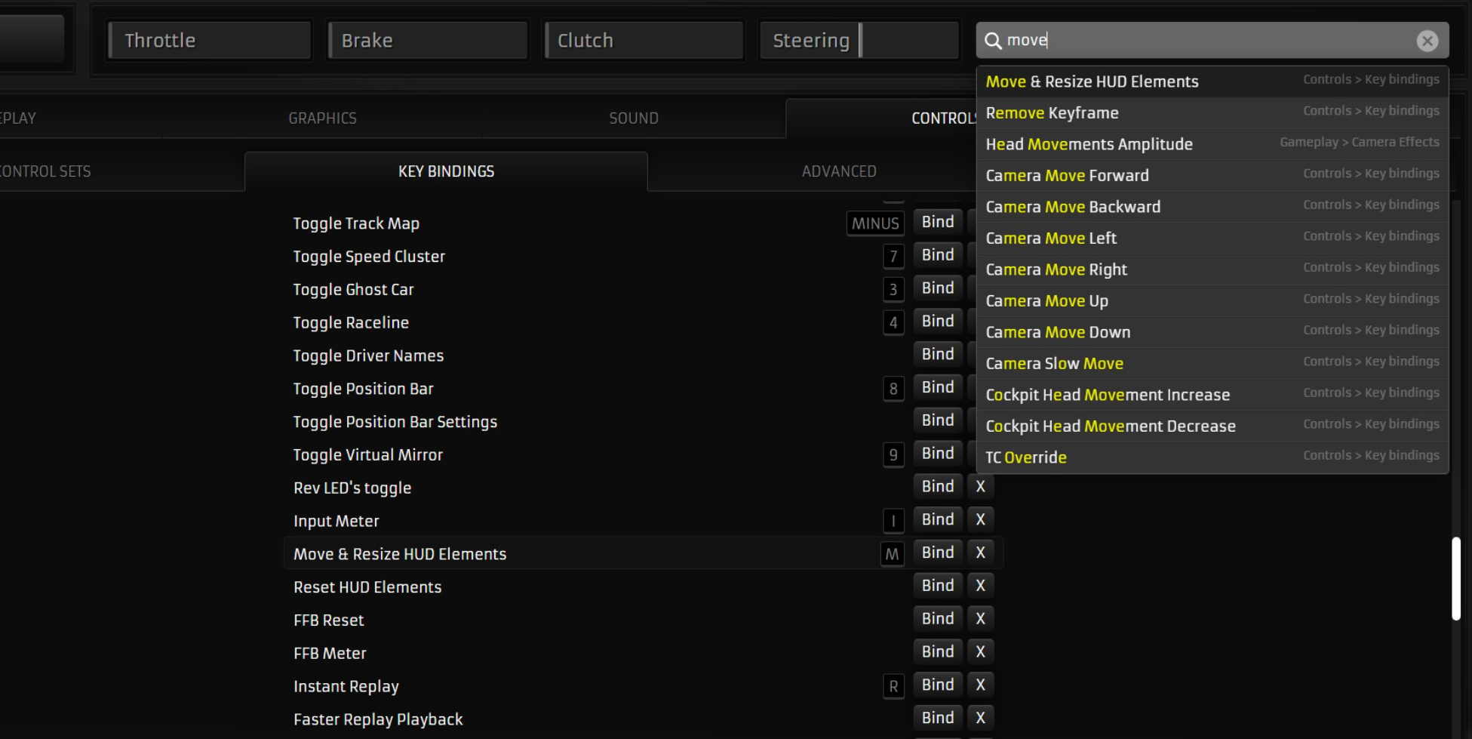Clear Move & Resize HUD Elements binding X
Viewport: 1472px width, 739px height.
[980, 553]
